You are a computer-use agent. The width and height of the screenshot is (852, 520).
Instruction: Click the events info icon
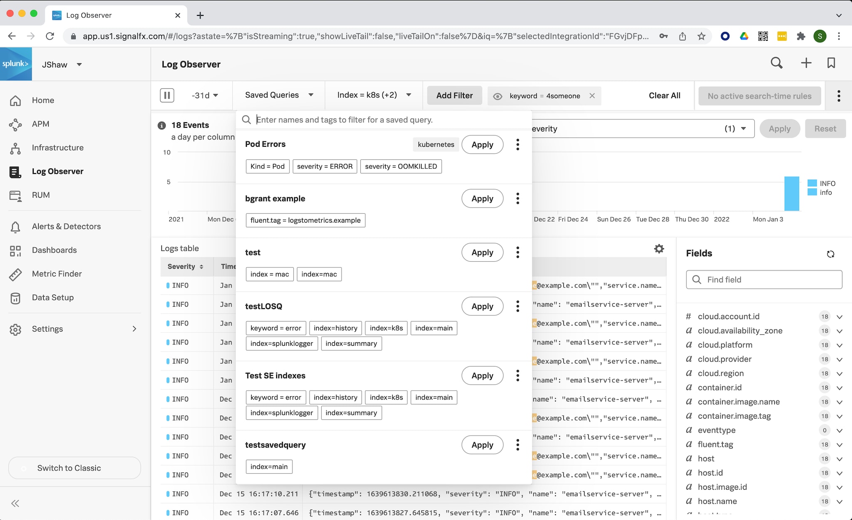click(162, 126)
